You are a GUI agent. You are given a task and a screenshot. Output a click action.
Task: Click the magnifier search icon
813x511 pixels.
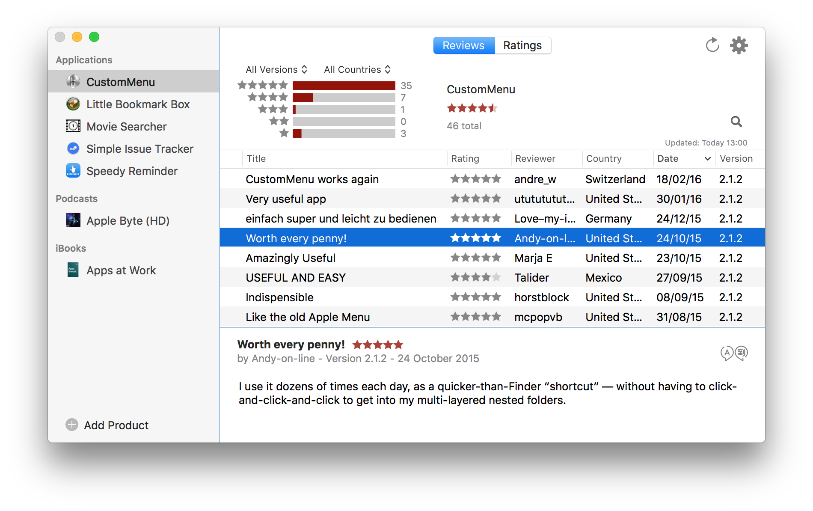point(736,122)
